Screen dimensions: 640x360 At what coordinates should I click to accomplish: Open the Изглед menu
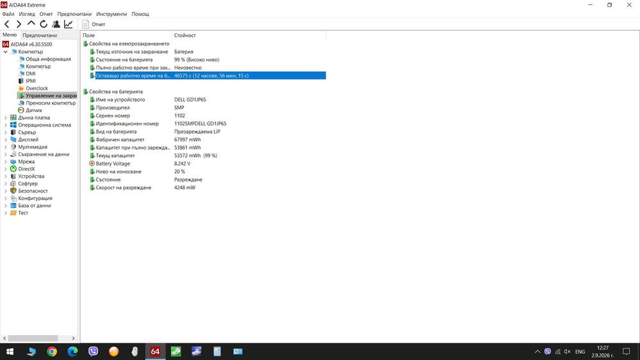27,14
